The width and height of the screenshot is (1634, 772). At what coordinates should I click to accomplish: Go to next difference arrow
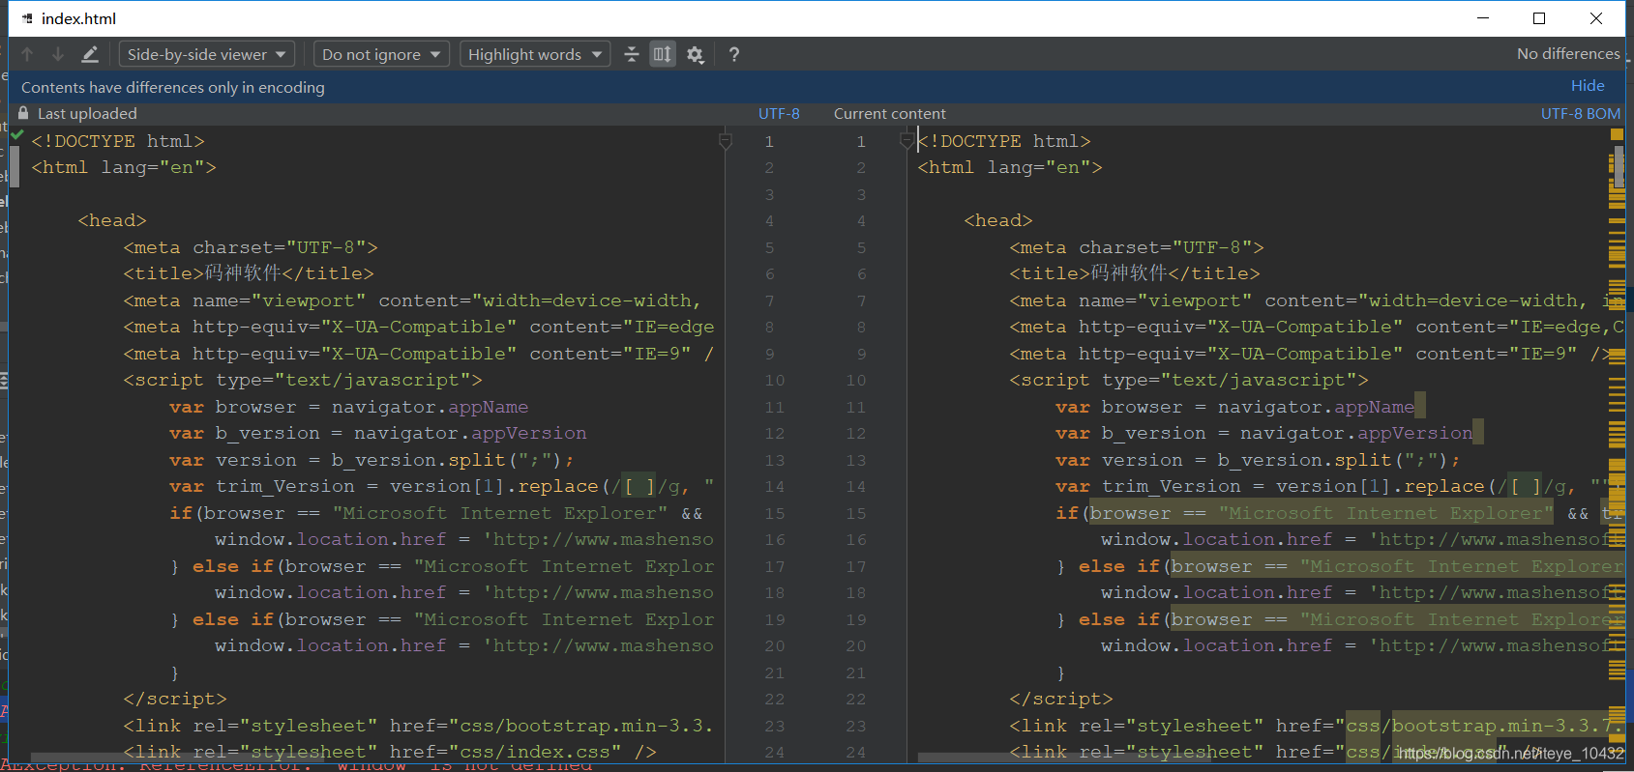(x=58, y=55)
